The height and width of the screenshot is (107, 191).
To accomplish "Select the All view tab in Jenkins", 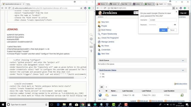I will point(101,87).
